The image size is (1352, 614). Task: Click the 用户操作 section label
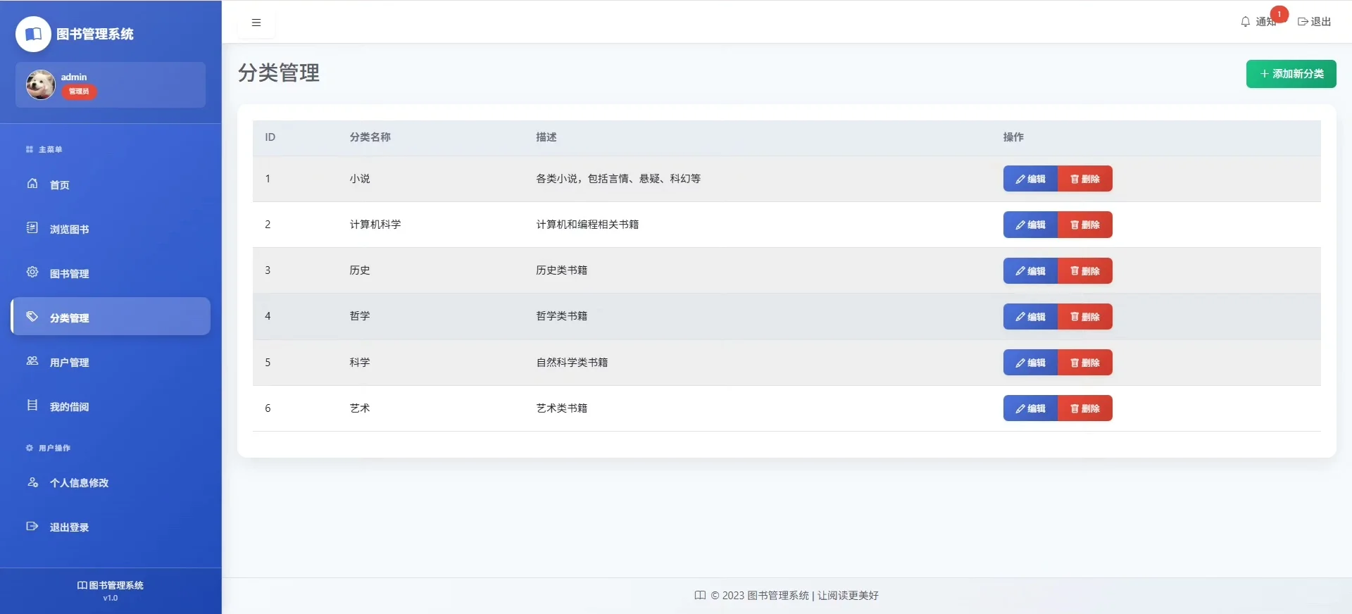pyautogui.click(x=54, y=448)
